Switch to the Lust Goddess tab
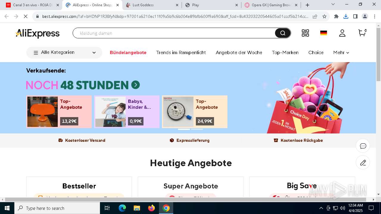381x214 pixels. (152, 5)
